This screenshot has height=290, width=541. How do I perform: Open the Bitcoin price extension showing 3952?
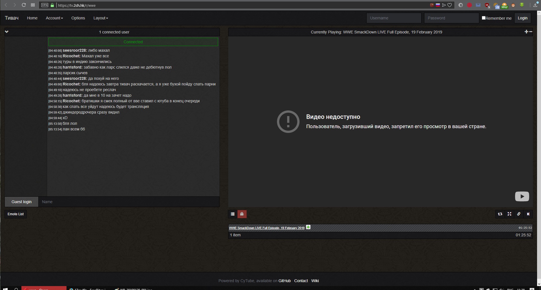504,5
